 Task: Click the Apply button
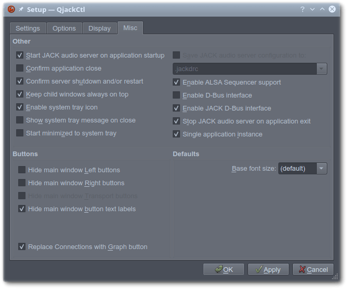[268, 270]
